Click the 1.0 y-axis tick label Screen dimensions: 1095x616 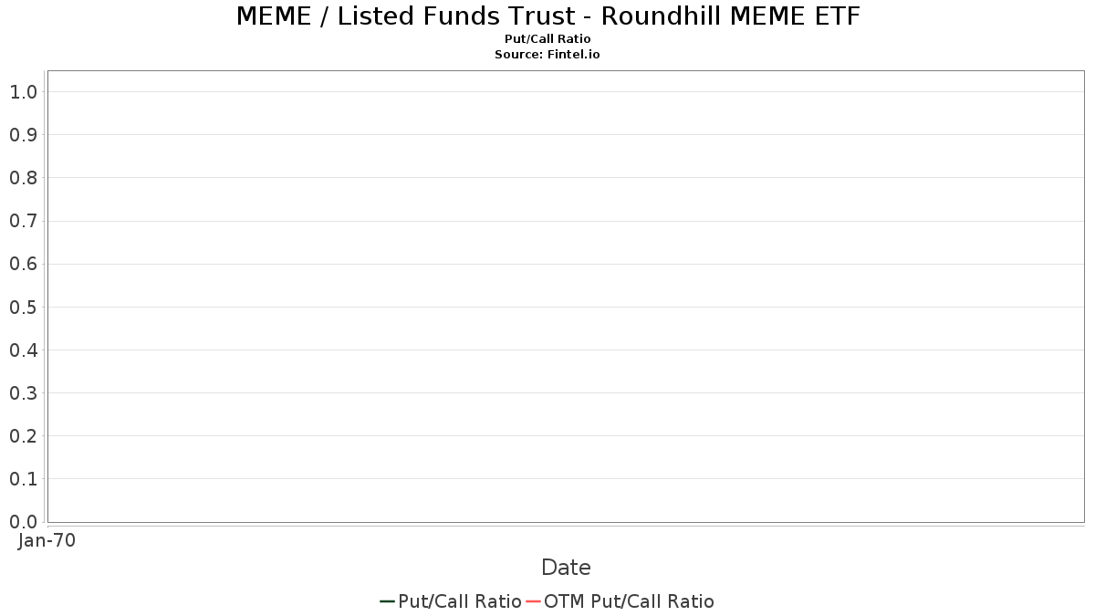click(x=23, y=91)
